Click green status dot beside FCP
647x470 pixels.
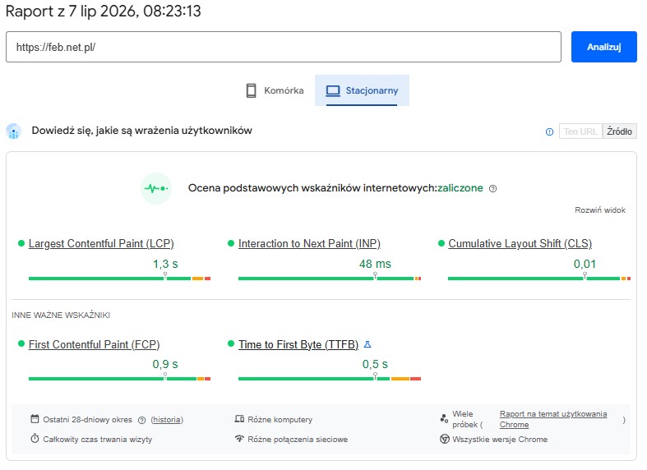(x=21, y=343)
